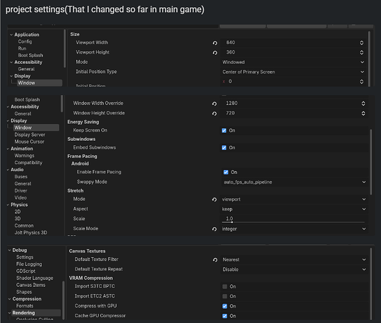Select Settings under Debug
The width and height of the screenshot is (381, 323).
[x=24, y=257]
